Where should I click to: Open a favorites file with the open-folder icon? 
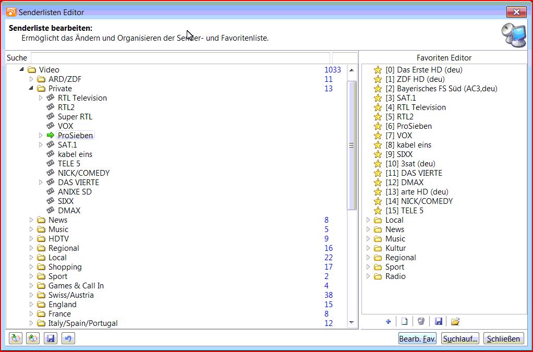455,321
